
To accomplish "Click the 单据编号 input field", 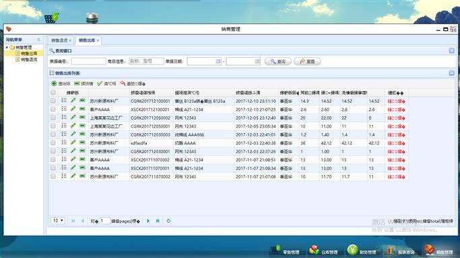I will coord(89,61).
